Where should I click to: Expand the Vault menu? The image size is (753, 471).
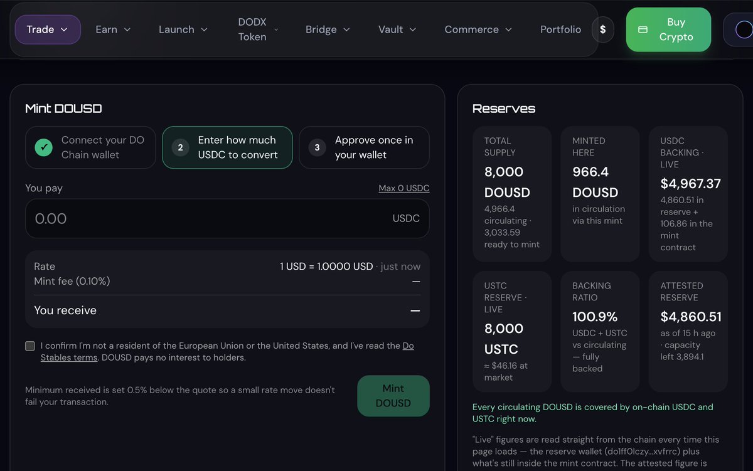click(x=397, y=29)
